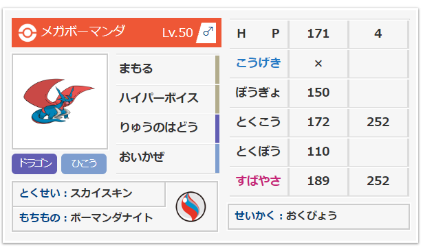The image size is (423, 251).
Task: Click the とくこう stat label
Action: point(258,122)
